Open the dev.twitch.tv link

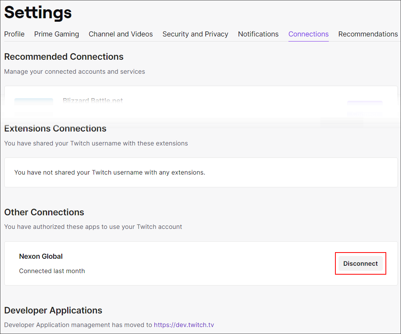(x=184, y=325)
